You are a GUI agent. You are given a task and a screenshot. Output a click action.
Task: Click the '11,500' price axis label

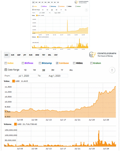8,87
